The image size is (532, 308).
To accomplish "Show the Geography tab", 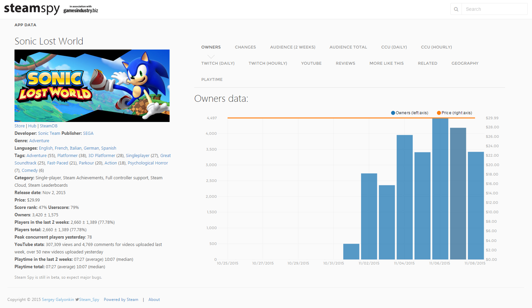I will click(465, 63).
